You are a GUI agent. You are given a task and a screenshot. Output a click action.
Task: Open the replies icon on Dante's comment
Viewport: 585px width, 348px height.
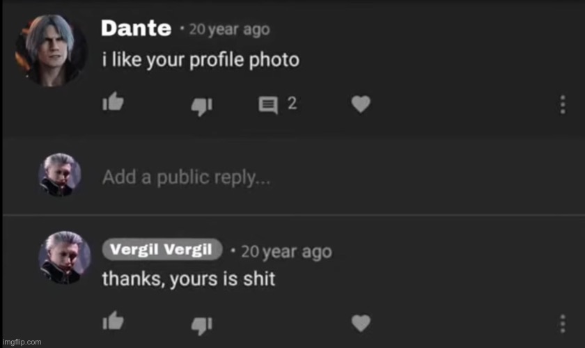[268, 105]
